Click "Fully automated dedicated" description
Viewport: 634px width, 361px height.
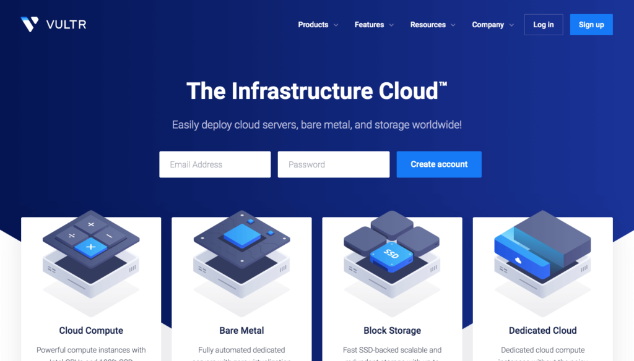point(241,350)
